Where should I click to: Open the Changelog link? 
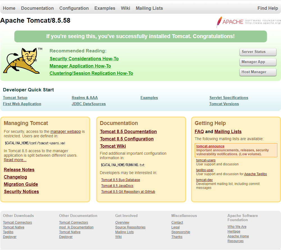coord(15,177)
